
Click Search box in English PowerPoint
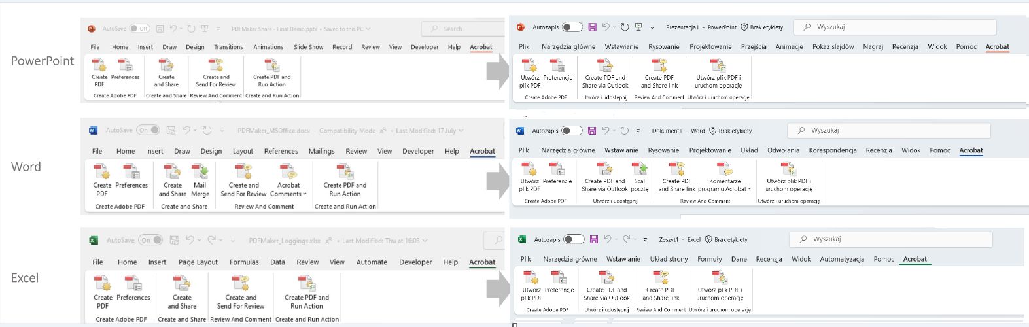coord(462,29)
